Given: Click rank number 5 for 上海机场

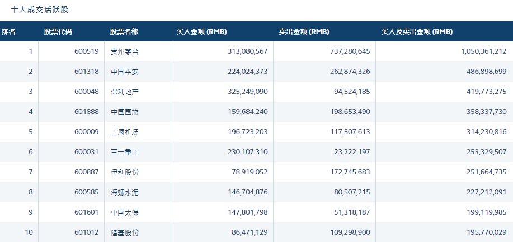Looking at the screenshot, I should click(x=31, y=132).
